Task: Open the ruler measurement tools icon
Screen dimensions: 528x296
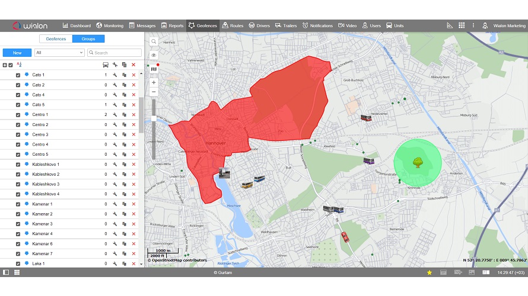Action: coord(450,25)
